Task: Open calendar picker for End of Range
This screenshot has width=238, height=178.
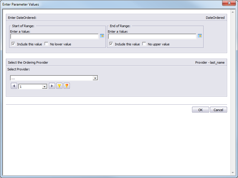Action: coord(200,36)
